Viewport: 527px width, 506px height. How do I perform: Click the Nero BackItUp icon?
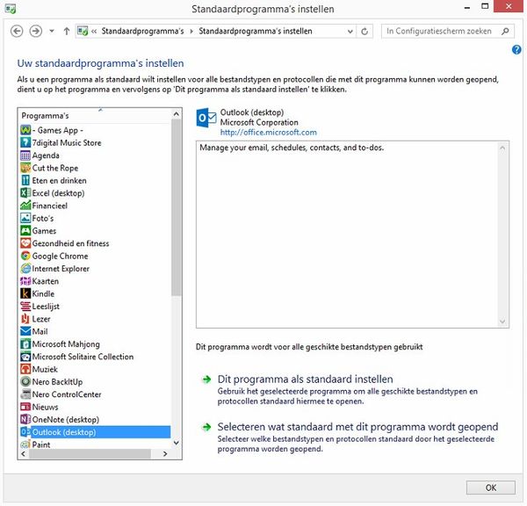[x=25, y=381]
